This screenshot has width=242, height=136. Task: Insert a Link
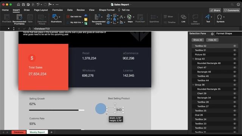coord(183,19)
